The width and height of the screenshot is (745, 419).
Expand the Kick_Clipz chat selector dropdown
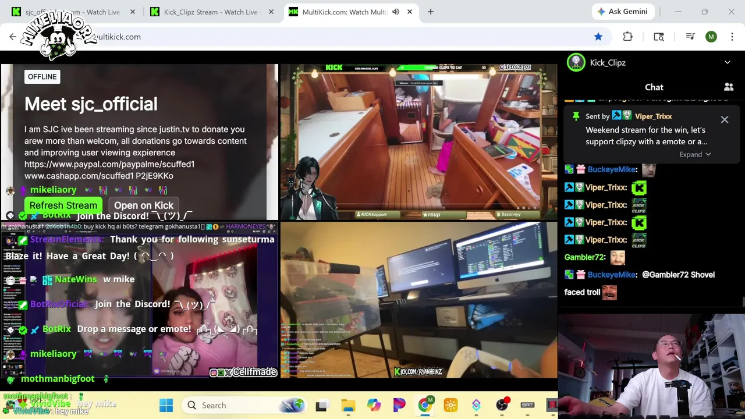(728, 62)
